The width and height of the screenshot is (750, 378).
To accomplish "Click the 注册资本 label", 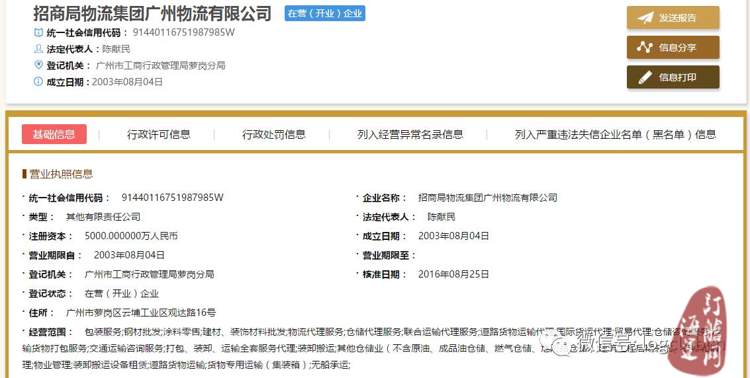I will pyautogui.click(x=51, y=236).
